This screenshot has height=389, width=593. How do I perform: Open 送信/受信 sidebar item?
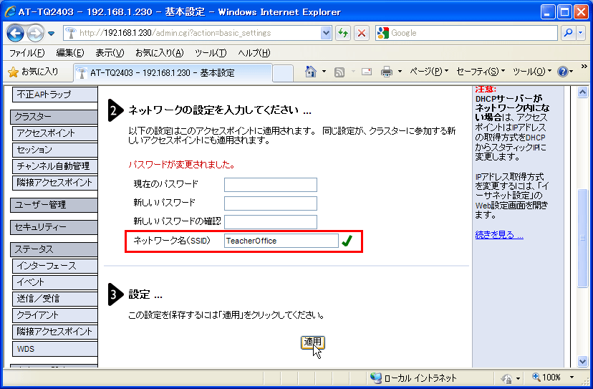coord(55,299)
